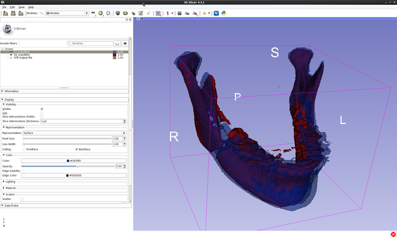Open the File menu
Image resolution: width=397 pixels, height=238 pixels.
4,7
